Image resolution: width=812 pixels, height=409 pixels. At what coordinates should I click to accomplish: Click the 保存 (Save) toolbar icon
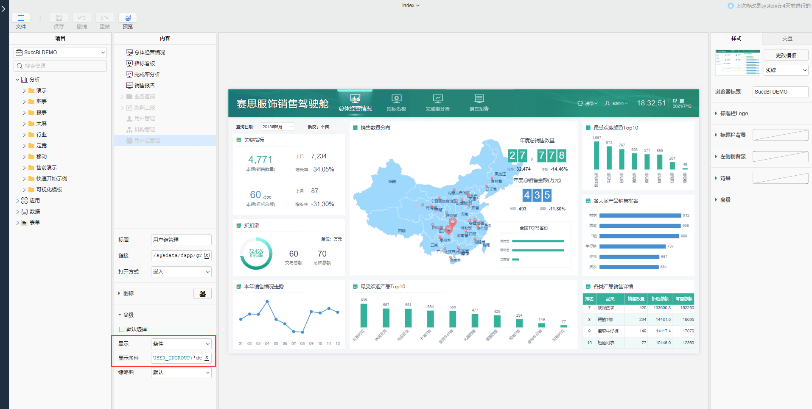click(x=59, y=19)
